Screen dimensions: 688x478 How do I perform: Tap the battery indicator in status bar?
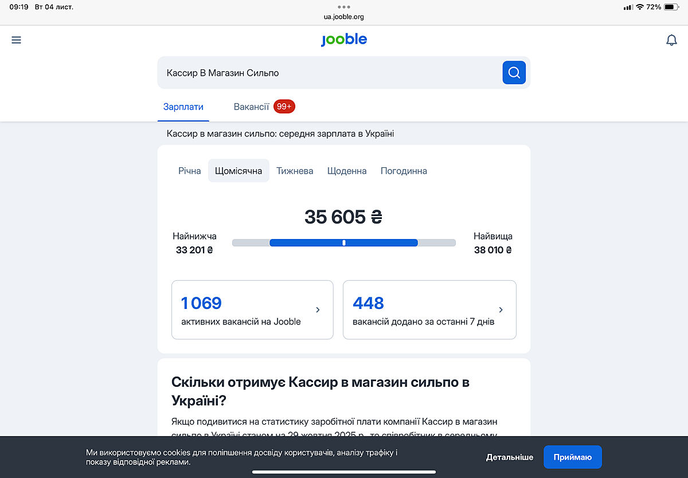pyautogui.click(x=671, y=7)
